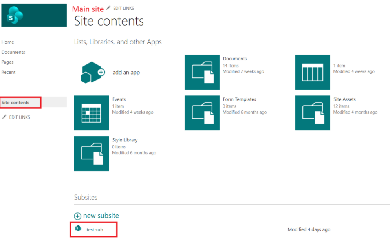Open the Events calendar tile icon
Image resolution: width=390 pixels, height=238 pixels.
pos(91,113)
